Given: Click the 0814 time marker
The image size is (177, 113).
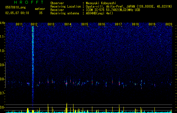Looking at the screenshot, I should click(x=68, y=24).
